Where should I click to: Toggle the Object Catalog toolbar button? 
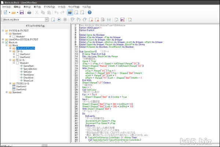(70, 12)
